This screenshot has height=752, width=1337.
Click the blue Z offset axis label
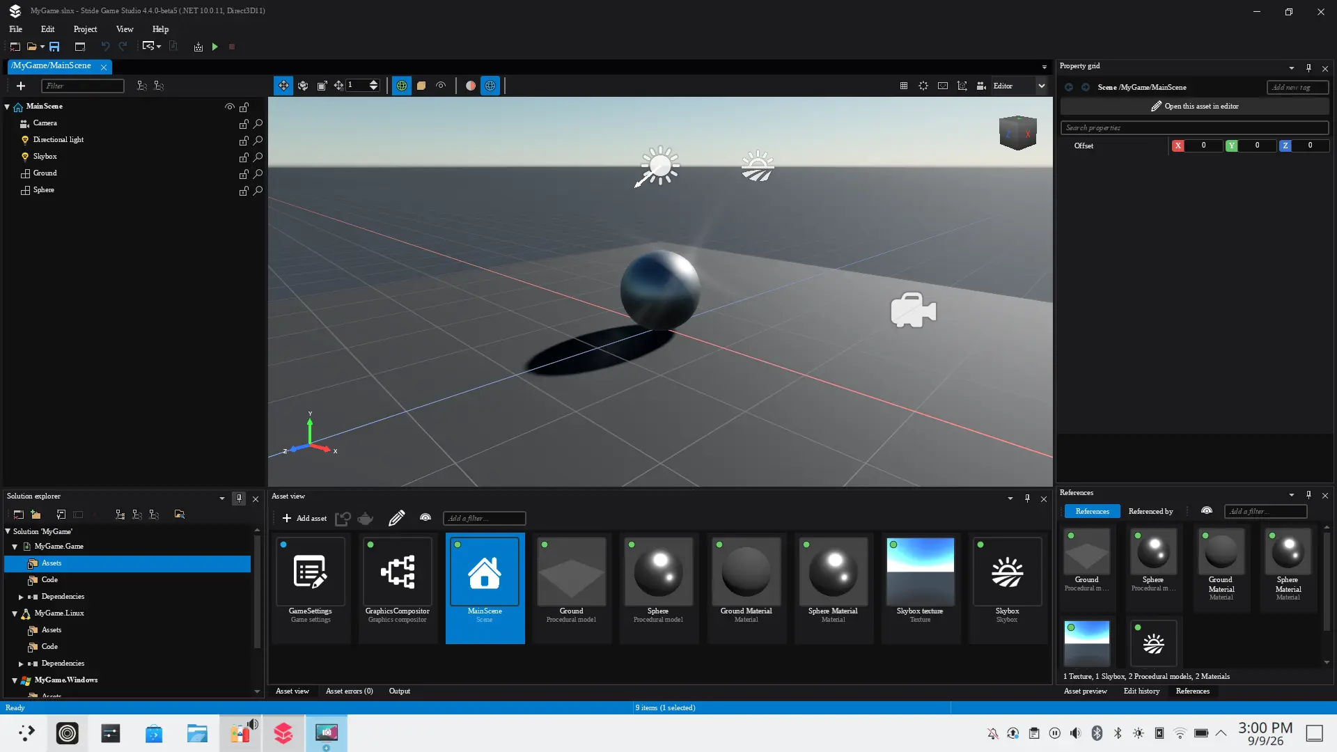coord(1285,146)
